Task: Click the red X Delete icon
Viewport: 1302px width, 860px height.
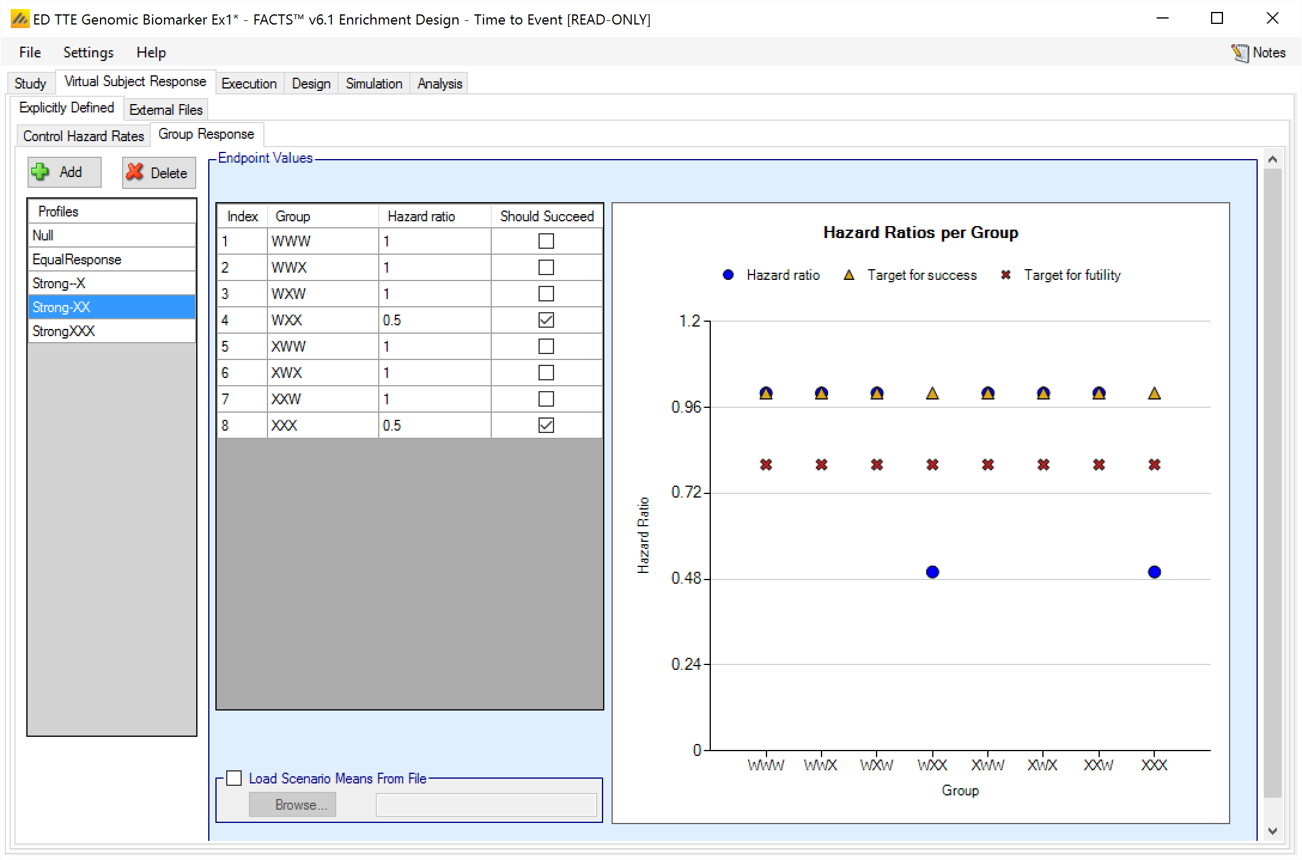Action: (135, 172)
